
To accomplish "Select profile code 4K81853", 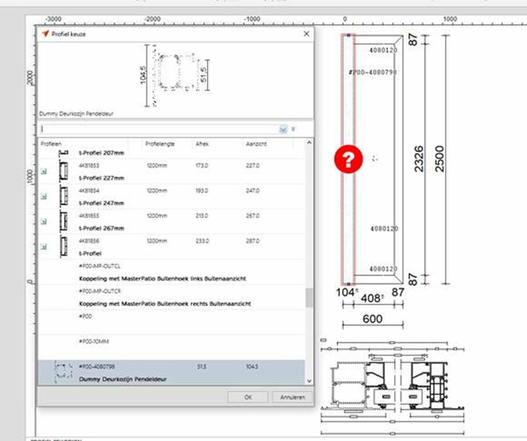I will [89, 166].
